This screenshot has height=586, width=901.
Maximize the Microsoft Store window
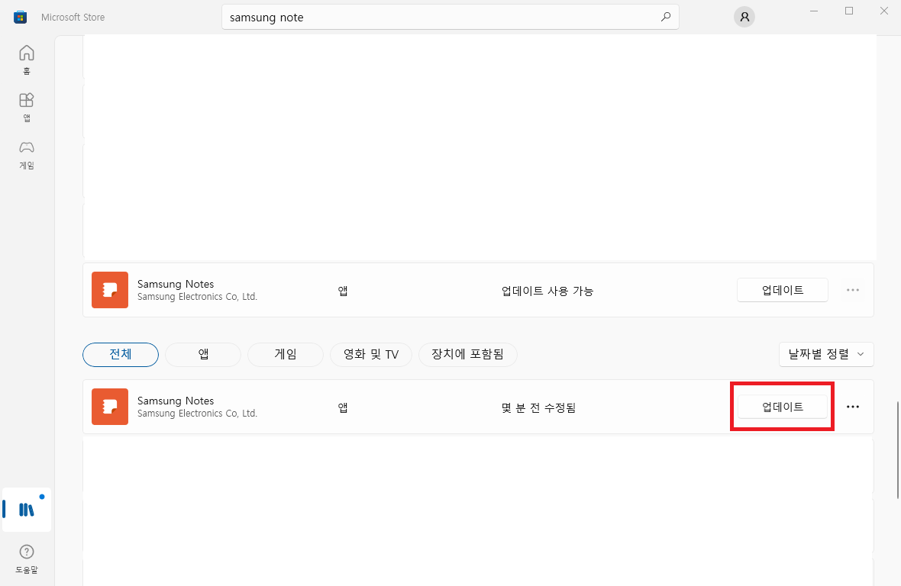(849, 11)
